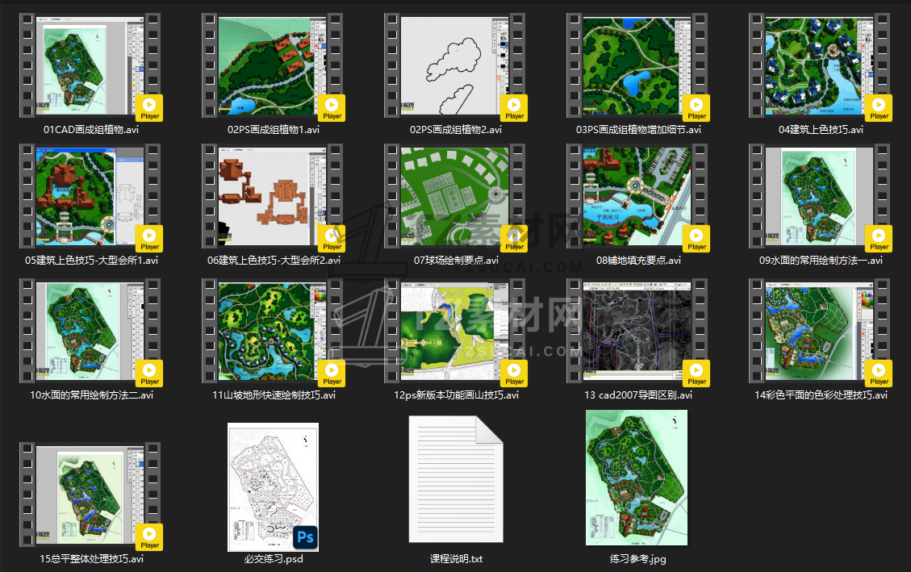Image resolution: width=911 pixels, height=572 pixels.
Task: Click the Player badge on 09水面的常用绘制方法一.avi
Action: (x=879, y=239)
